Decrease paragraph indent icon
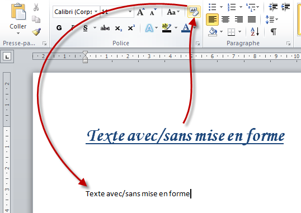 [273, 7]
